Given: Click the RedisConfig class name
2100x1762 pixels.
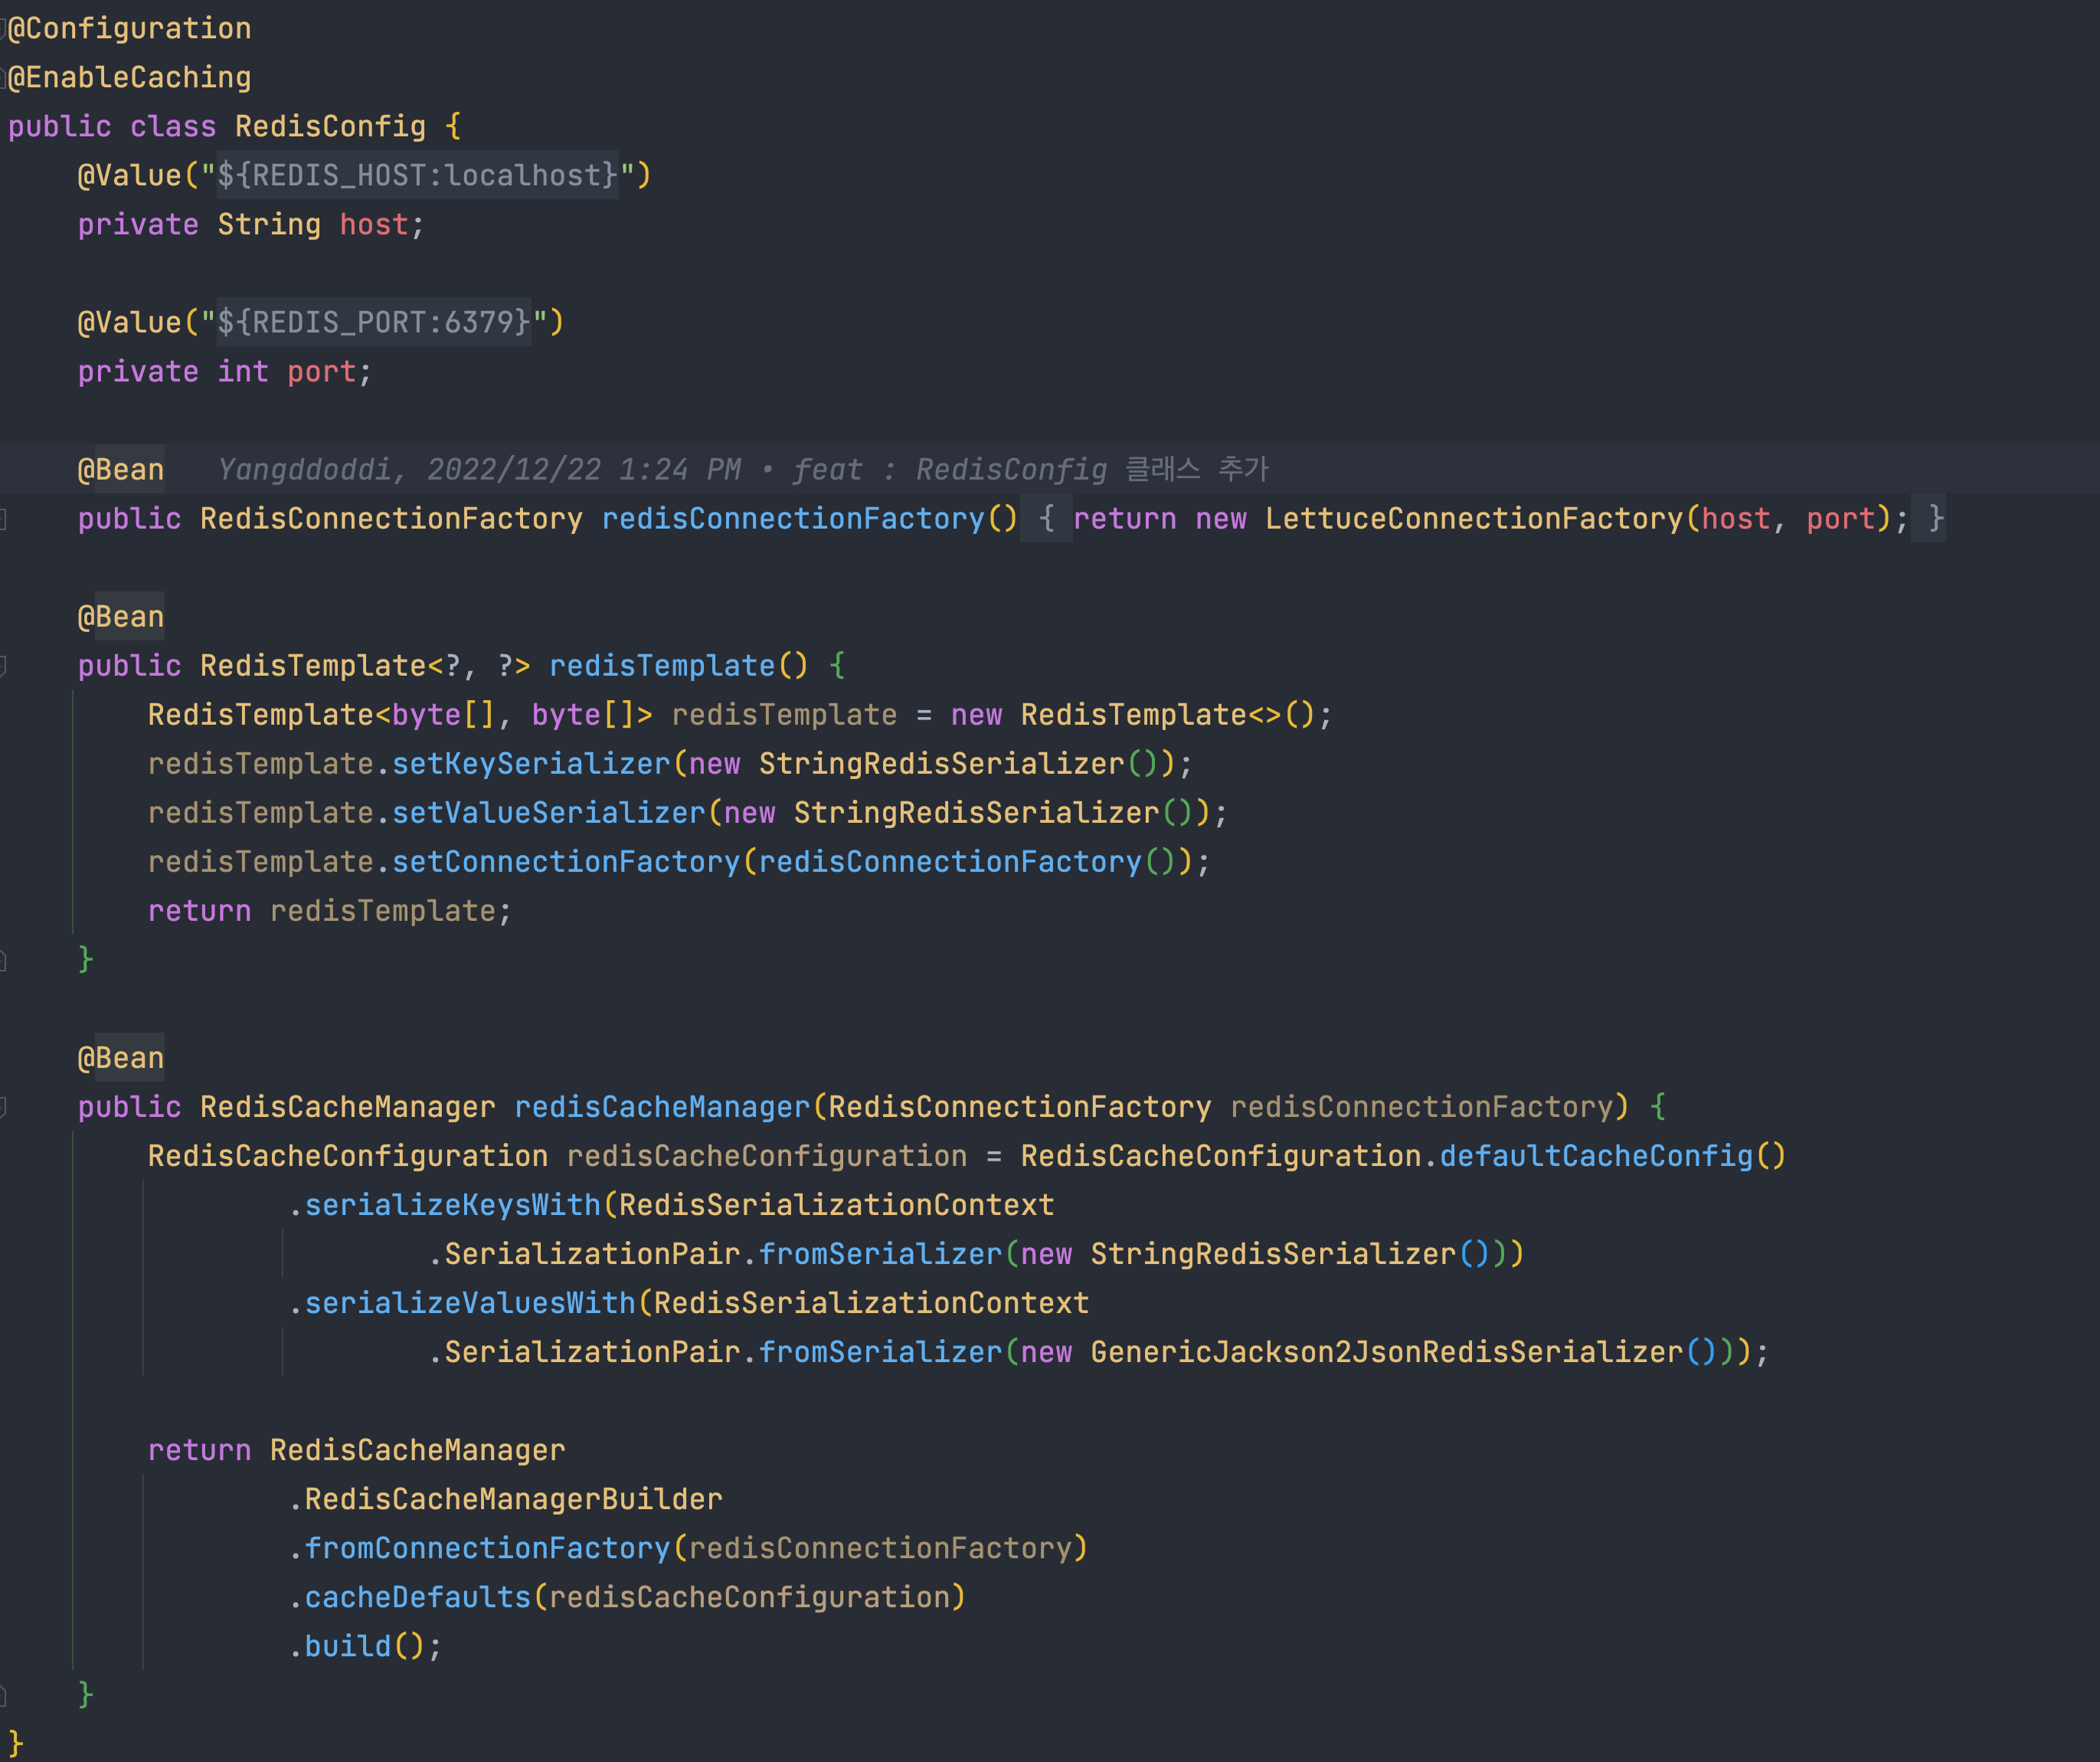Looking at the screenshot, I should tap(330, 126).
